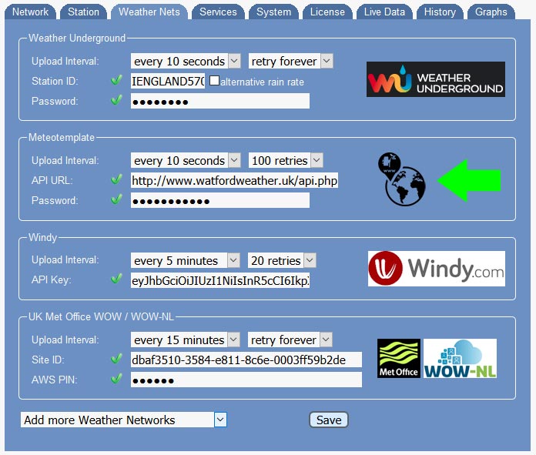536x455 pixels.
Task: Click the Site ID label
Action: point(48,360)
